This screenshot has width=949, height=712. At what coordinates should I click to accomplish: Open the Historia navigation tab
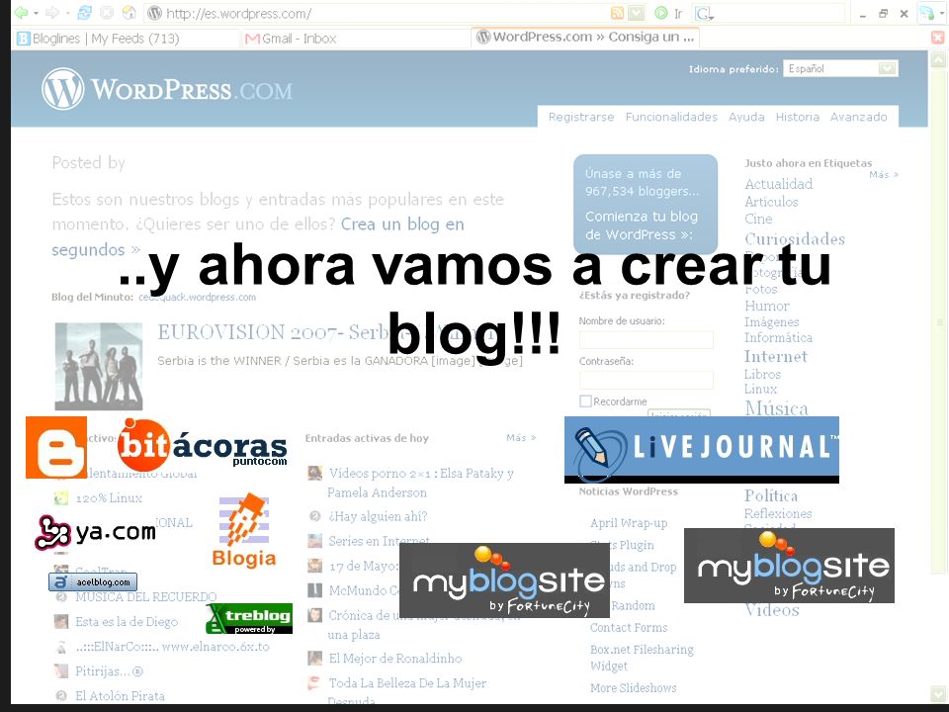click(x=797, y=117)
